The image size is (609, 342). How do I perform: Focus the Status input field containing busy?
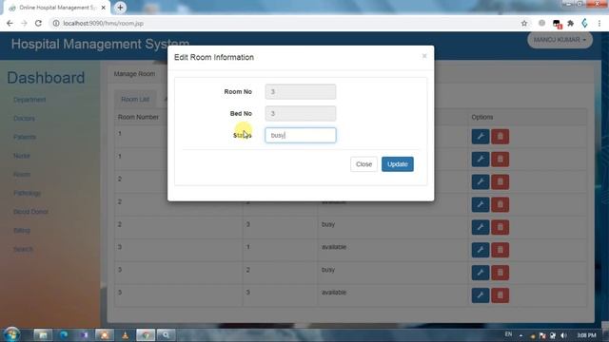[301, 135]
